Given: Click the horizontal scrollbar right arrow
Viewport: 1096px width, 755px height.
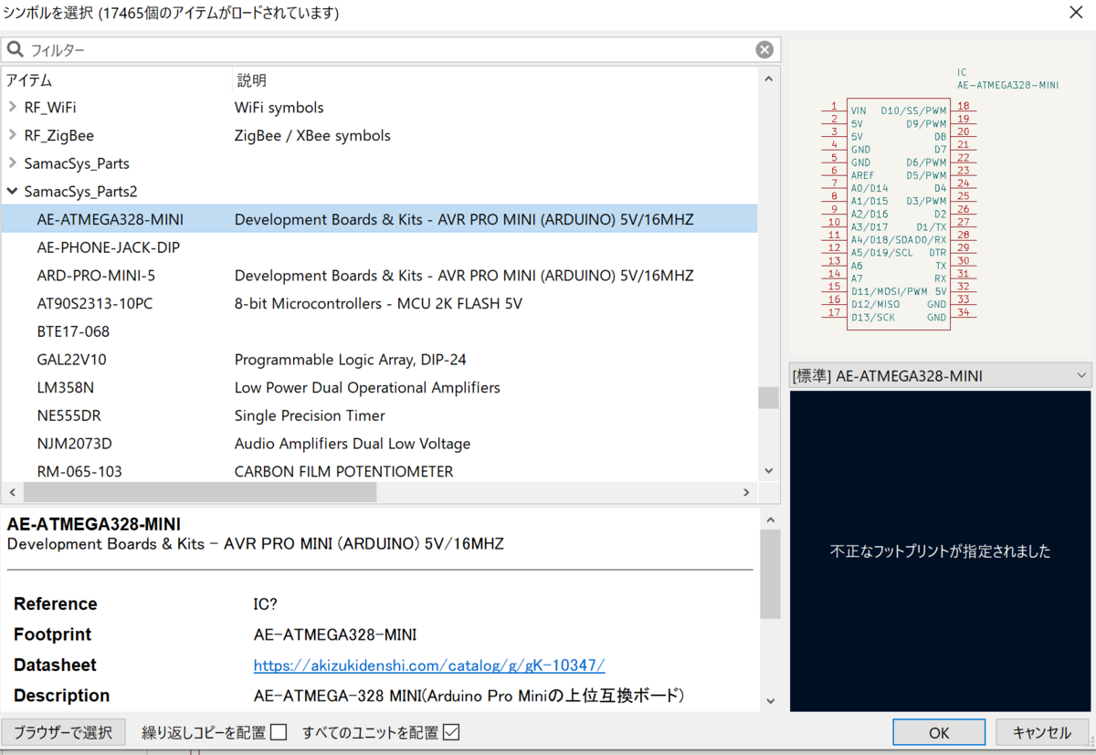Looking at the screenshot, I should point(746,492).
